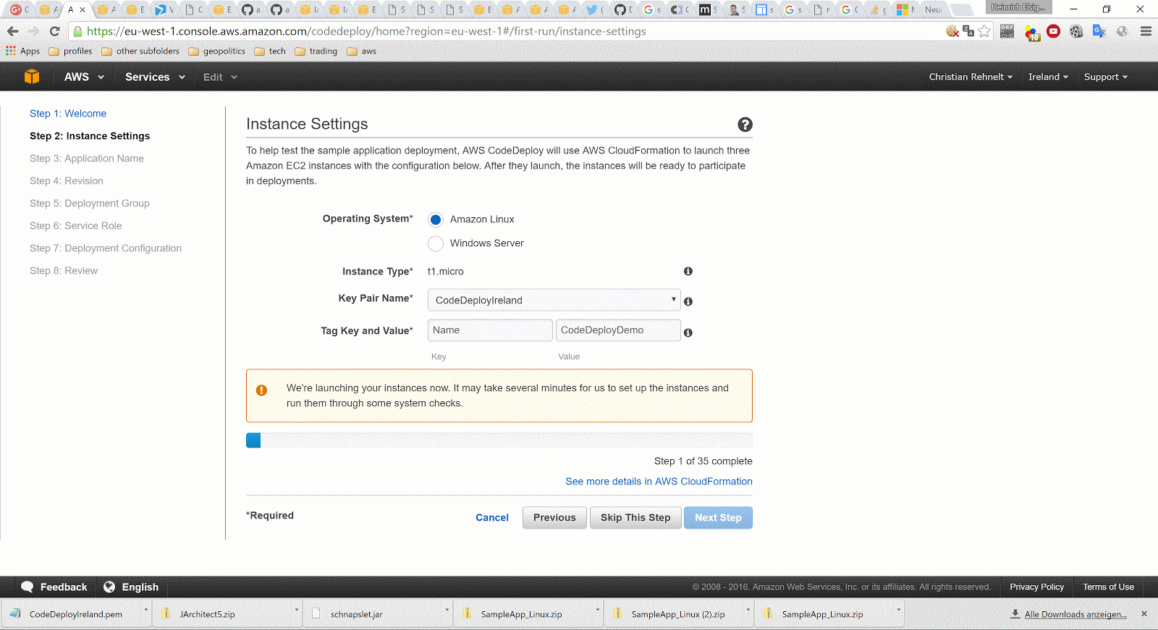Click the blocked cookie icon in address bar
1158x630 pixels.
click(952, 31)
